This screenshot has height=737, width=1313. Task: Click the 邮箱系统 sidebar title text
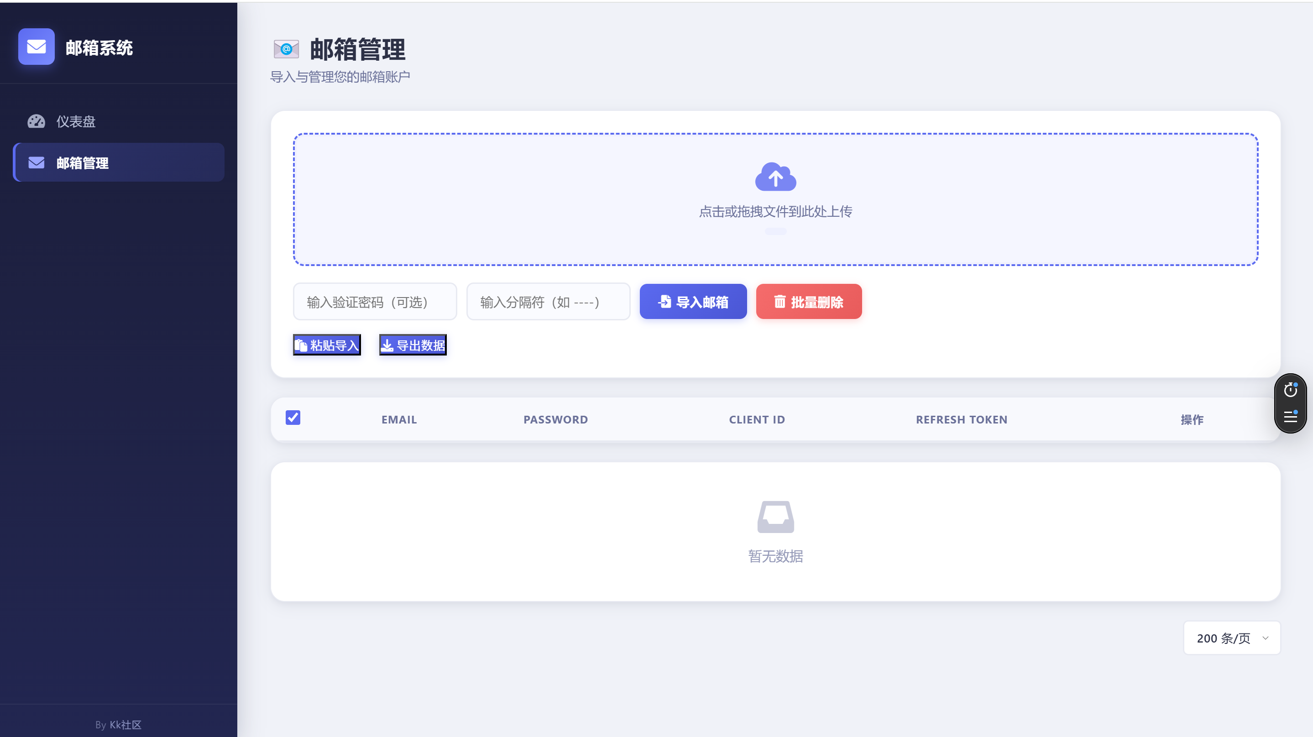tap(99, 47)
